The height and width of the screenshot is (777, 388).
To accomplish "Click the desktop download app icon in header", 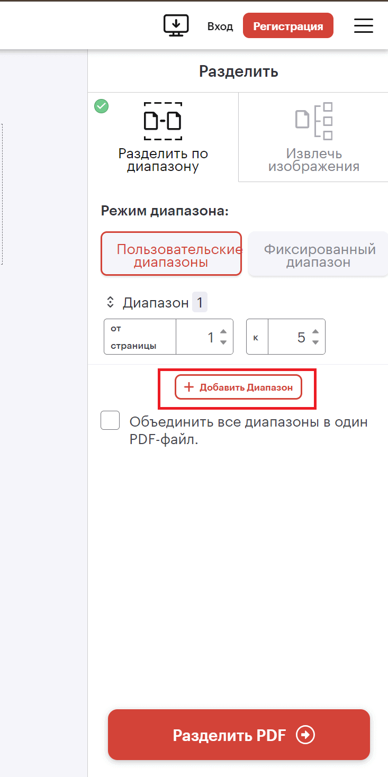I will point(176,25).
